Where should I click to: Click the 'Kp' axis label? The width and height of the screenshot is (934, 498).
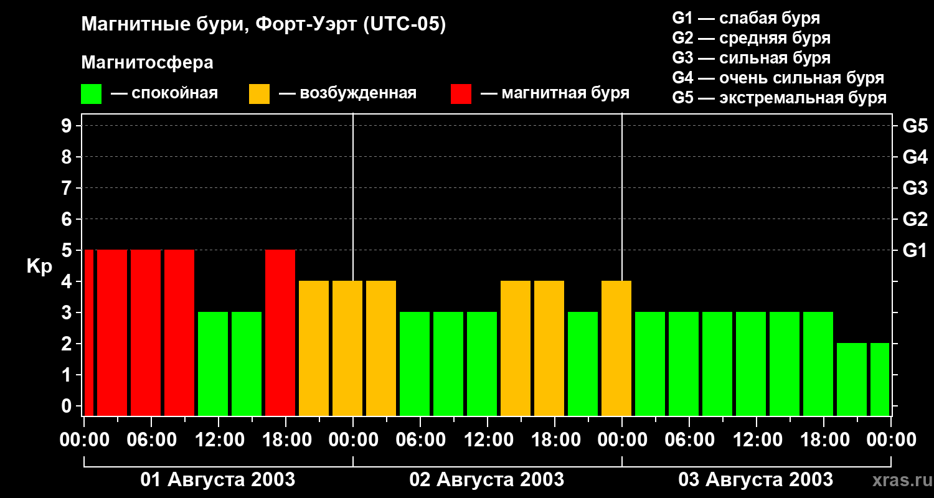click(x=39, y=266)
